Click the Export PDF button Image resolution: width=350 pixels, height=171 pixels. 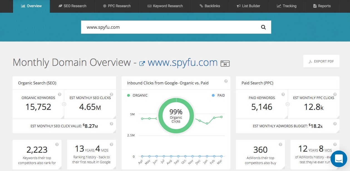(x=321, y=61)
